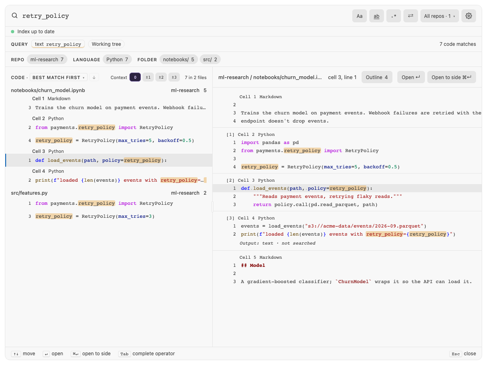Filter by src/ 2 folder chip
Screen dimensions: 487x365
(210, 60)
